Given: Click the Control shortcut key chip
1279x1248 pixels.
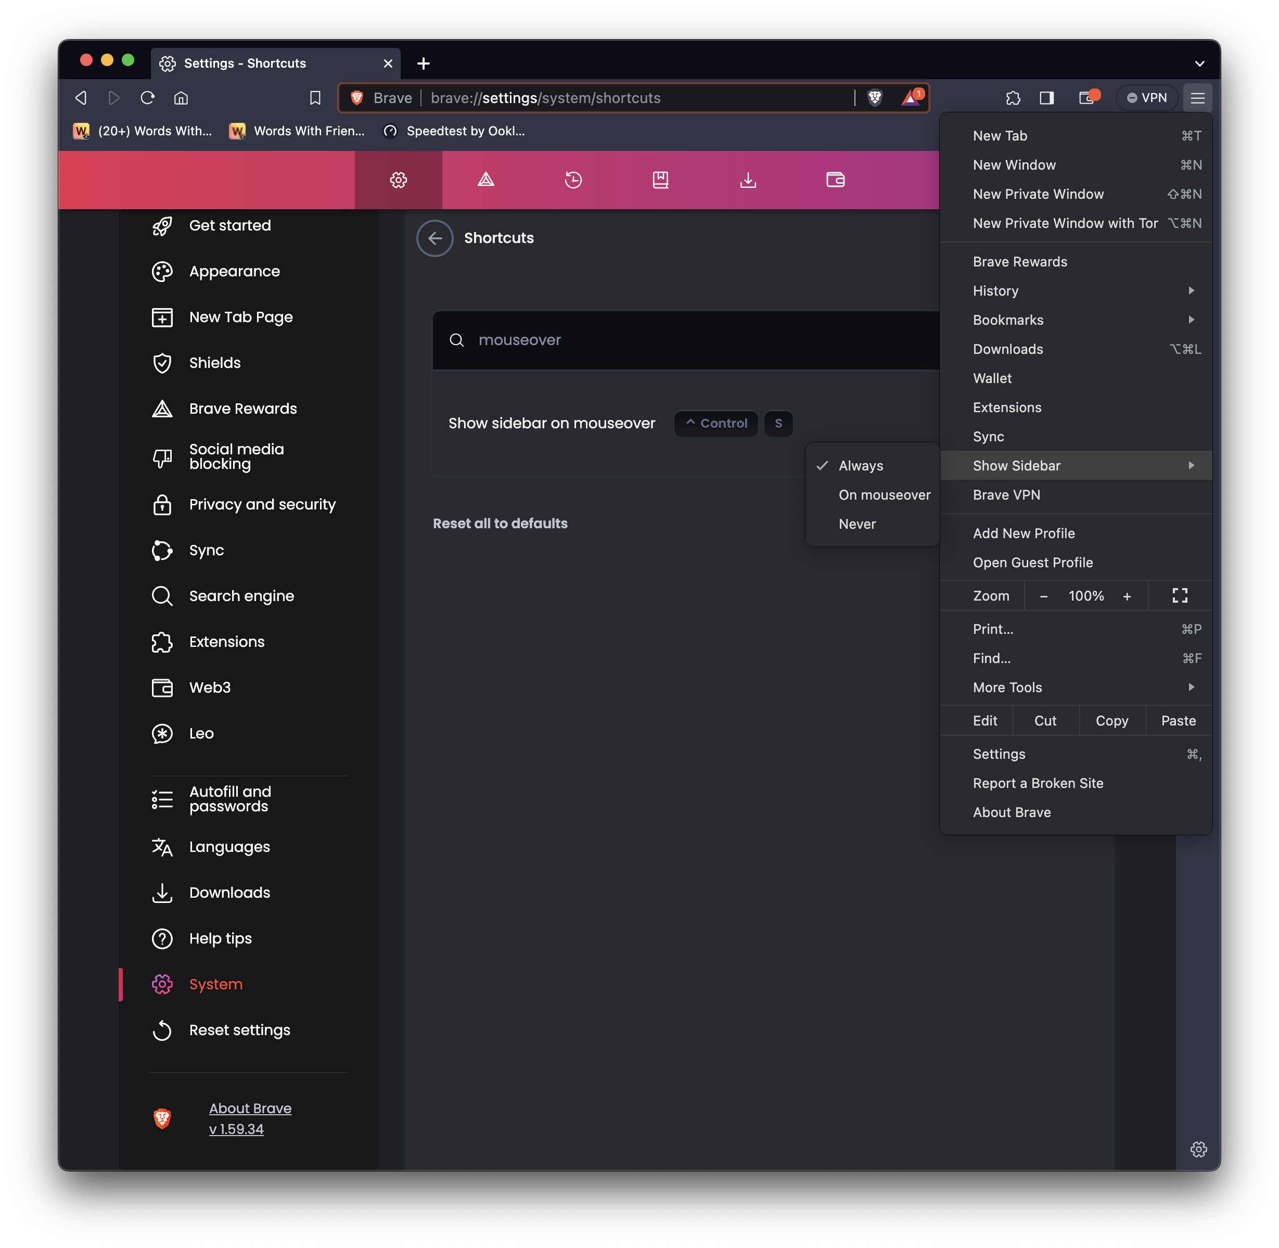Looking at the screenshot, I should (715, 424).
